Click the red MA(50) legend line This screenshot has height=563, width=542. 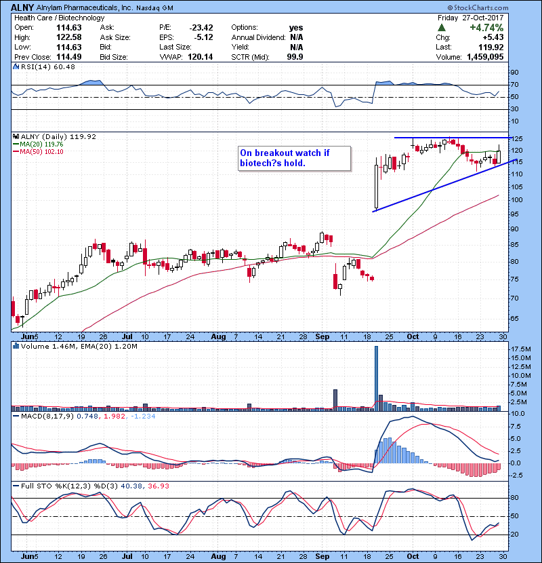pos(16,151)
